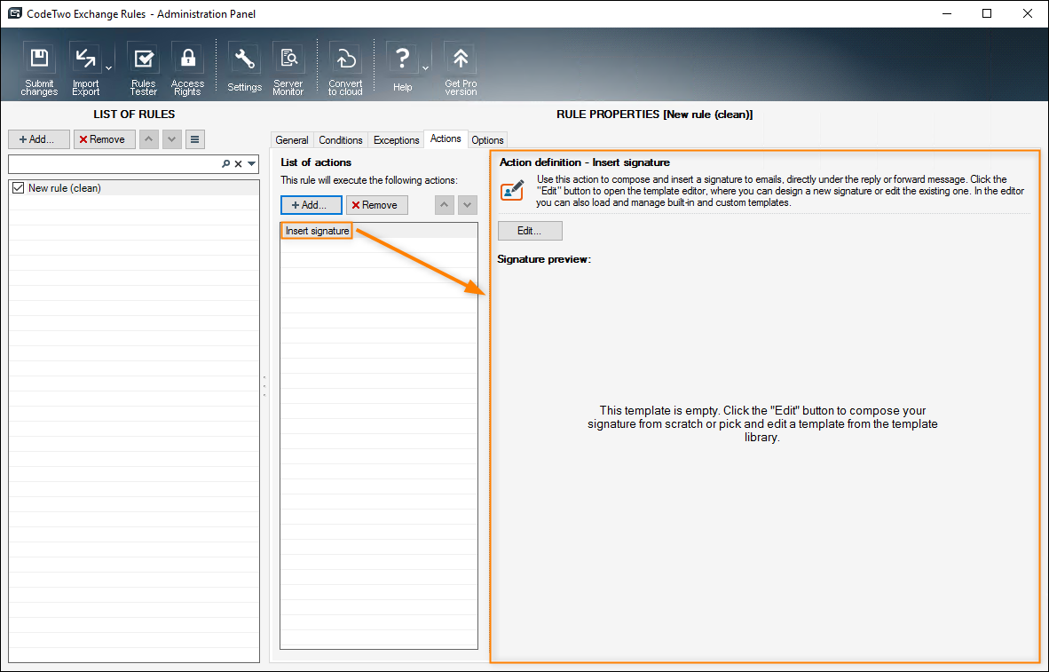Focus the rules search field
This screenshot has height=672, width=1049.
pyautogui.click(x=114, y=164)
